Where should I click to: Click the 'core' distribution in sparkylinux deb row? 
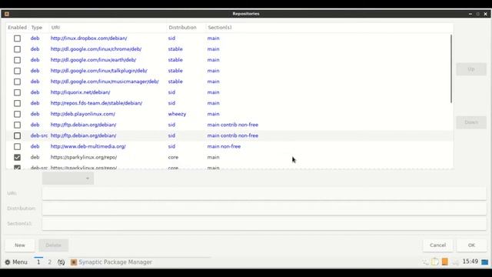point(173,157)
